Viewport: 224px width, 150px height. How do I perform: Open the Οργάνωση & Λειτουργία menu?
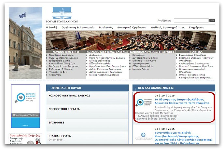[78, 28]
